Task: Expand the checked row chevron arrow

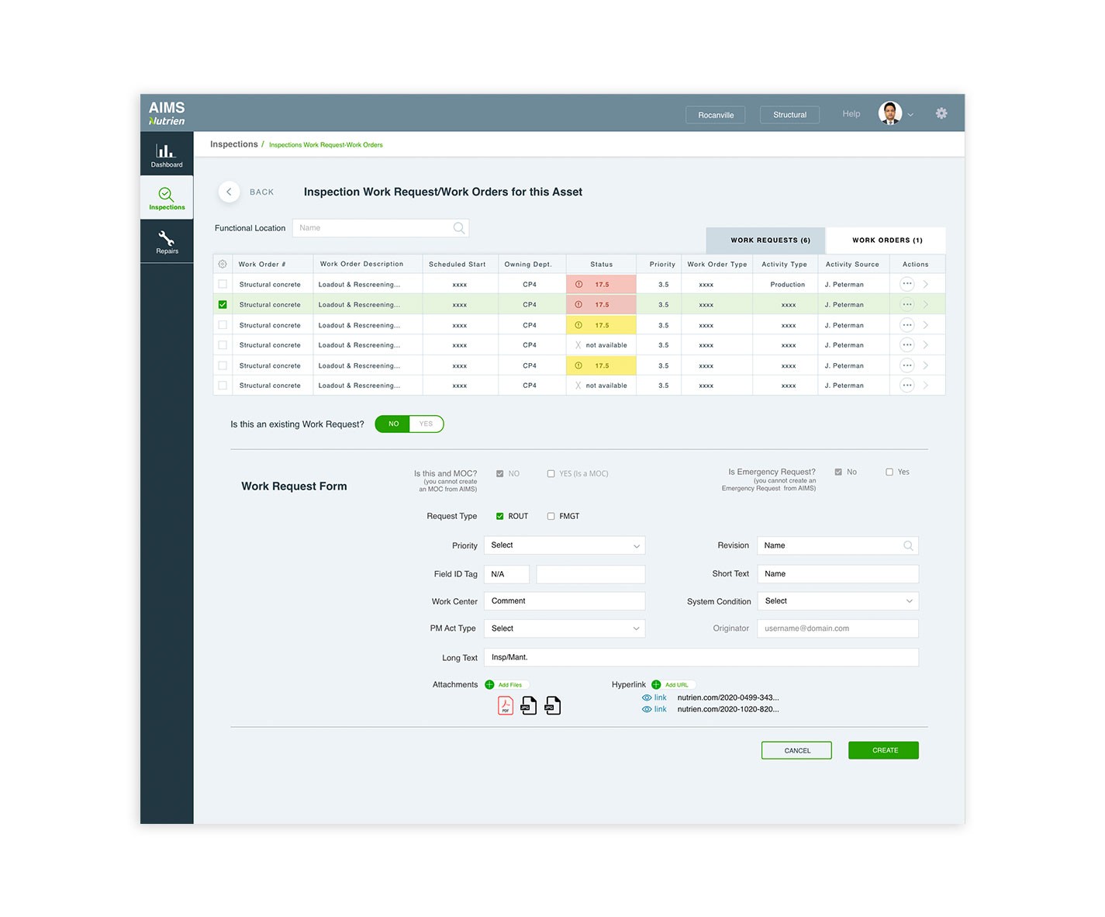Action: coord(926,305)
